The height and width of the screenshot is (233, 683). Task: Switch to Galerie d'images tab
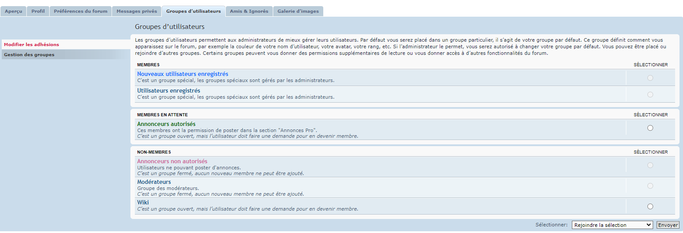[x=298, y=11]
